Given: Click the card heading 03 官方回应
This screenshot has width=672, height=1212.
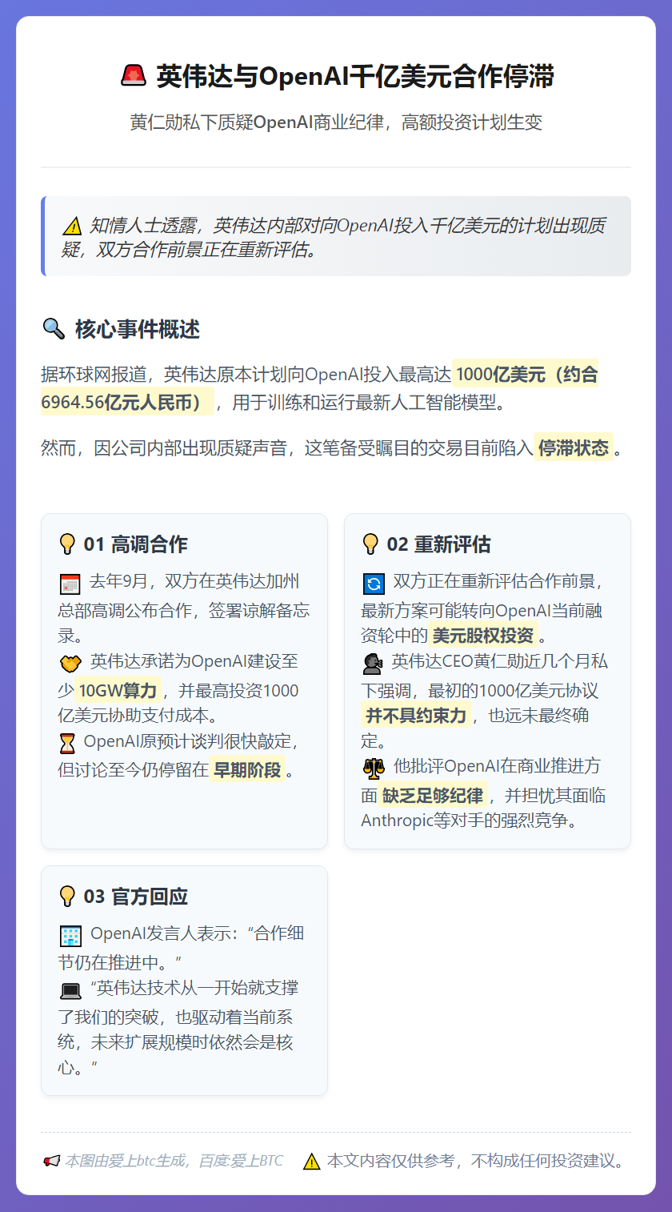Looking at the screenshot, I should point(135,897).
